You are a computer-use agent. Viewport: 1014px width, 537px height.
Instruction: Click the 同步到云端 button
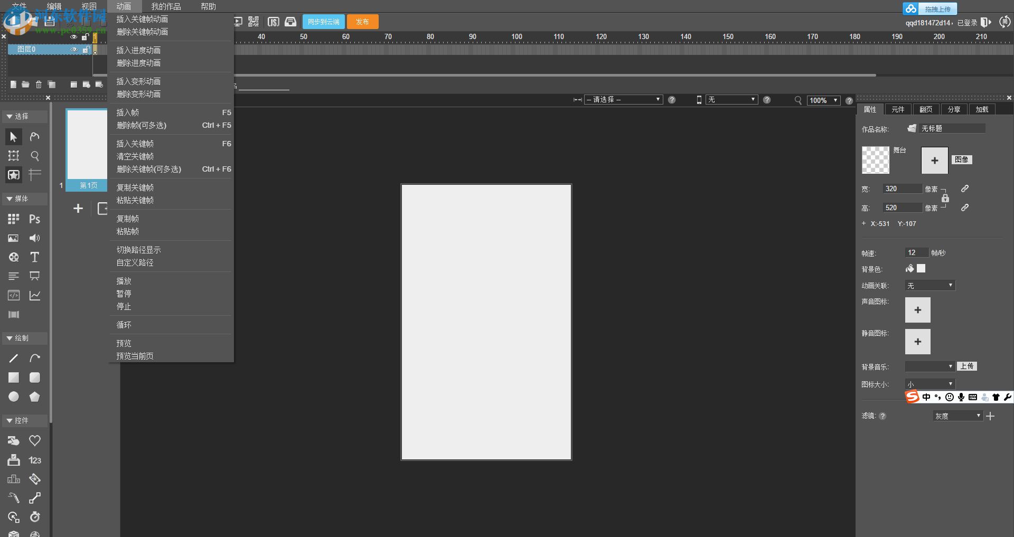323,22
